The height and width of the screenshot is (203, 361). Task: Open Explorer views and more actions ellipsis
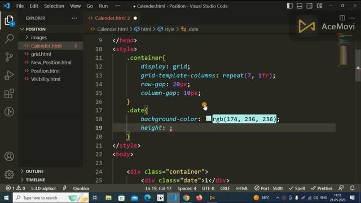pos(74,18)
